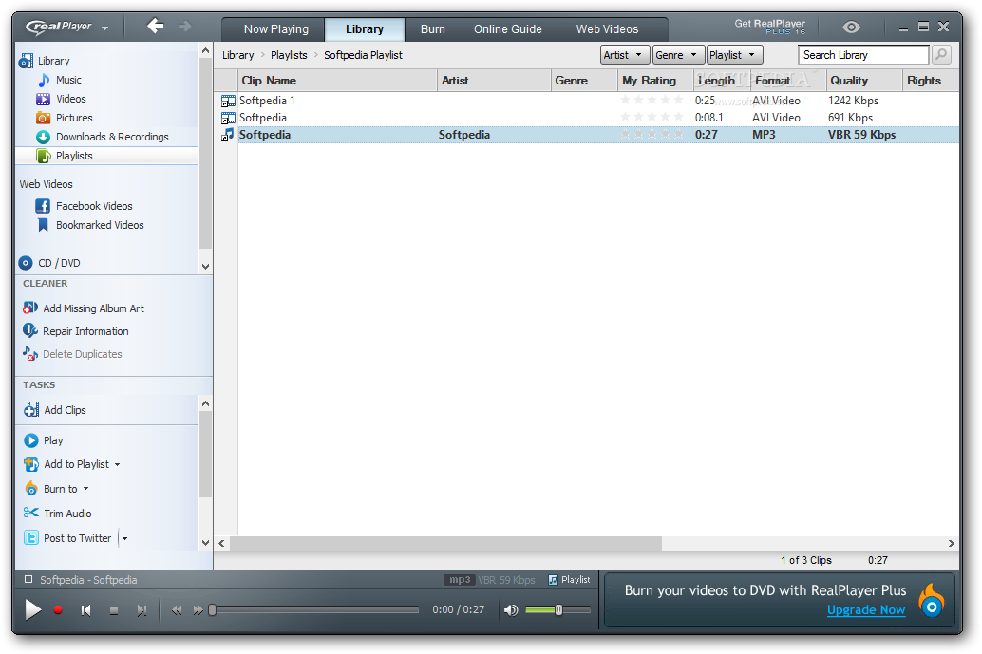982x654 pixels.
Task: Click the Burn to disc icon
Action: click(30, 488)
